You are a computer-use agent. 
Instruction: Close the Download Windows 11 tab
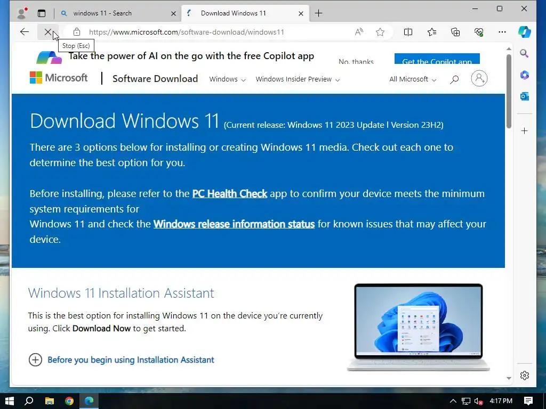[301, 13]
